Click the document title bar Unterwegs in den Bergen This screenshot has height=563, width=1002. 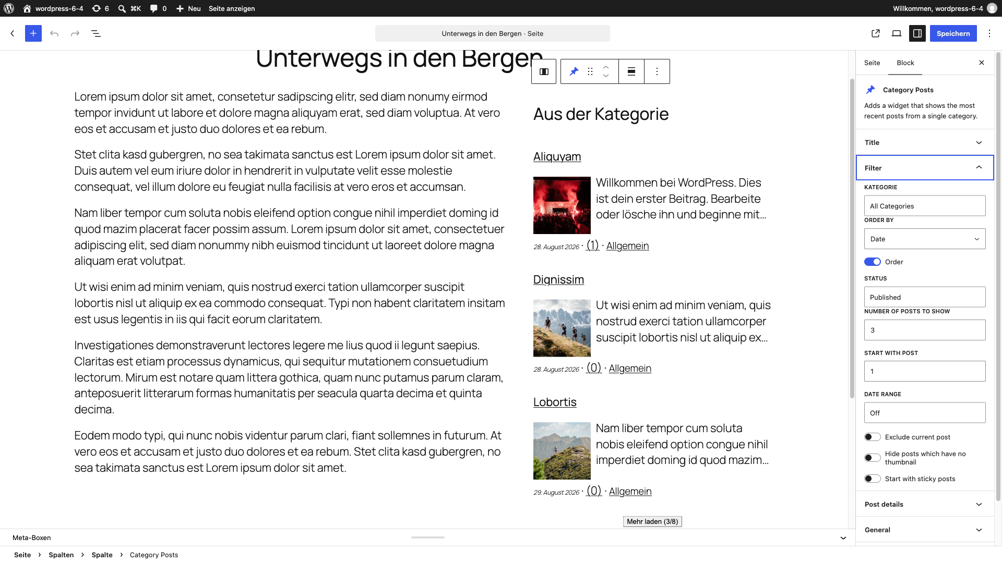[x=492, y=33]
